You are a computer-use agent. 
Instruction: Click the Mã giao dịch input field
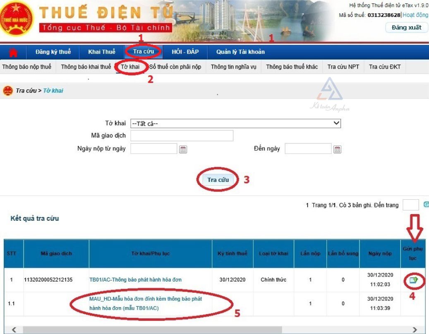click(x=182, y=136)
